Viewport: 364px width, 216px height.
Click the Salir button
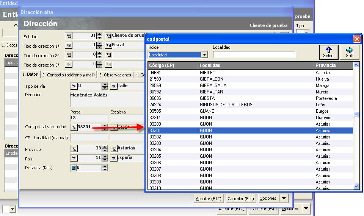(x=349, y=52)
